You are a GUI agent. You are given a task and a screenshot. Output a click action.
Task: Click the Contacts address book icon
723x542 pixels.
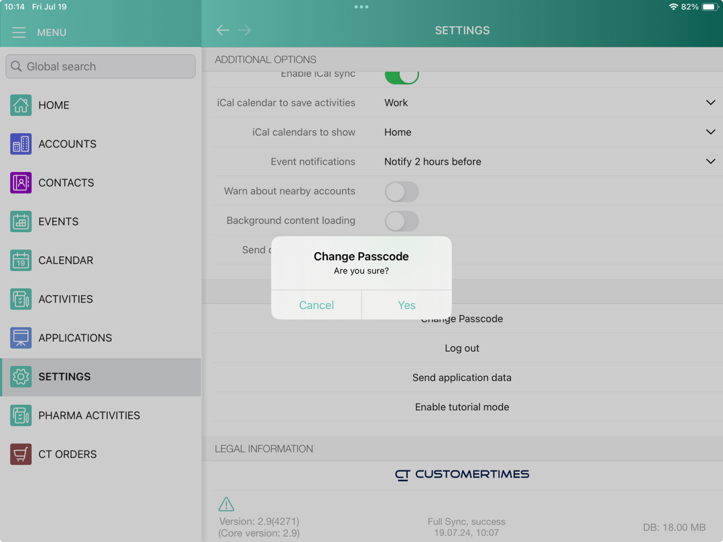click(21, 183)
